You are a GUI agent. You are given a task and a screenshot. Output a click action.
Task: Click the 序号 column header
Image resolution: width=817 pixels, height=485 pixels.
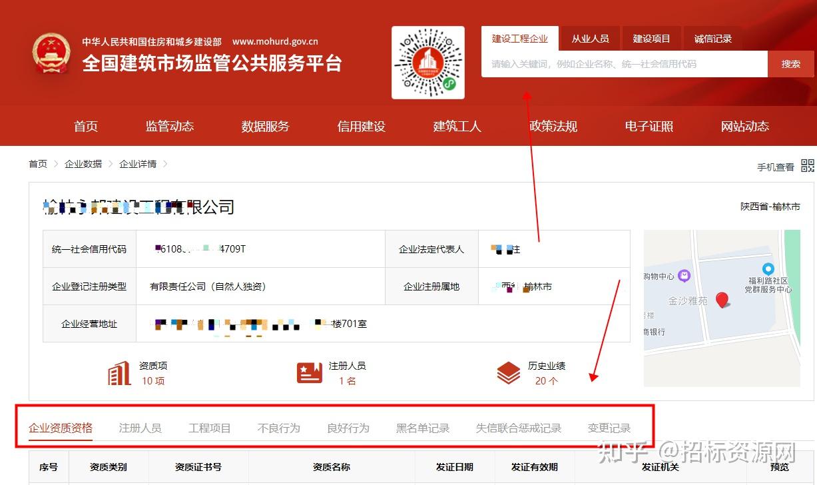coord(49,467)
